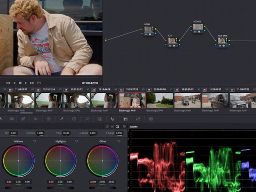Select clip 71 thumbnail
256x192 pixels.
click(x=76, y=100)
